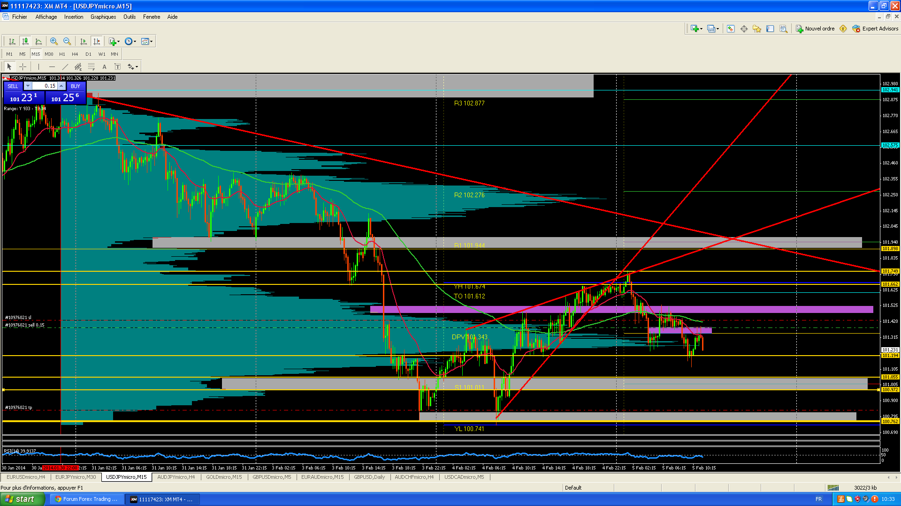The width and height of the screenshot is (901, 506).
Task: Draw a trendline with line tool
Action: coord(65,67)
